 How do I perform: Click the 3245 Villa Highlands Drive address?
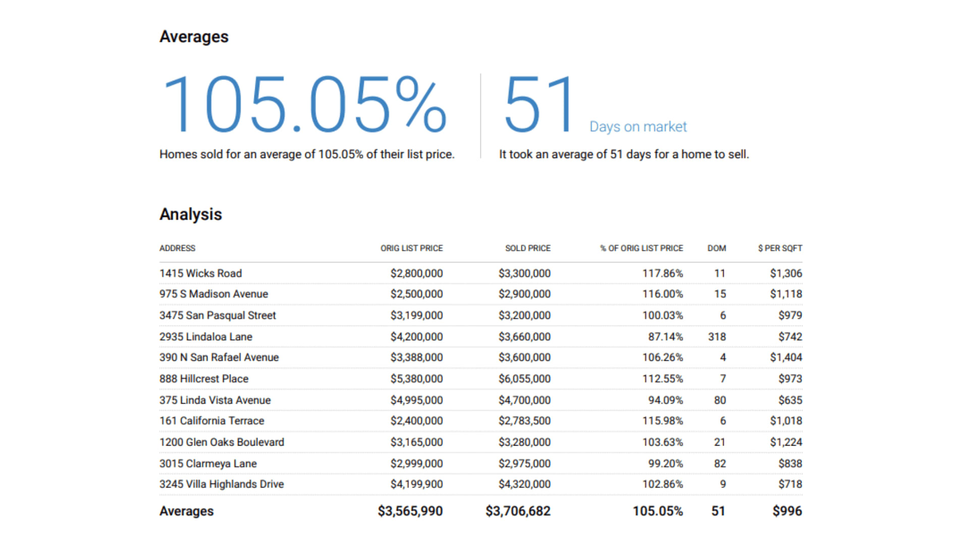pyautogui.click(x=222, y=484)
